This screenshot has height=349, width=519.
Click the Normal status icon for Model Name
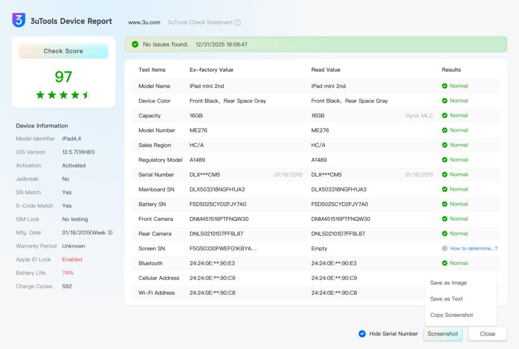point(445,86)
